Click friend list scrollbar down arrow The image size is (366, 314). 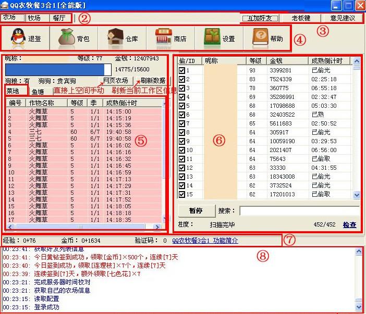point(357,195)
